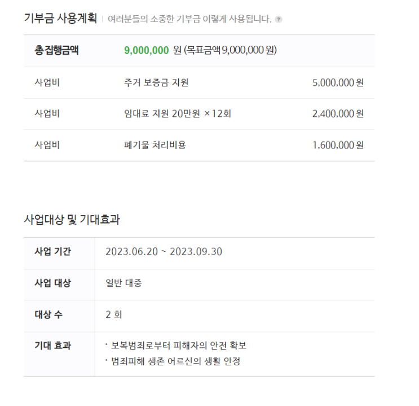
Task: Select the 주거 보증금 지원 row
Action: [199, 82]
